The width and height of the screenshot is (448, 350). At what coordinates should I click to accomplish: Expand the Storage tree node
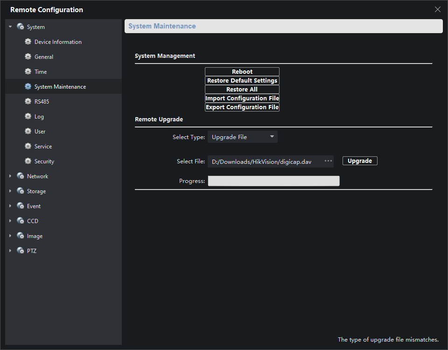click(10, 191)
